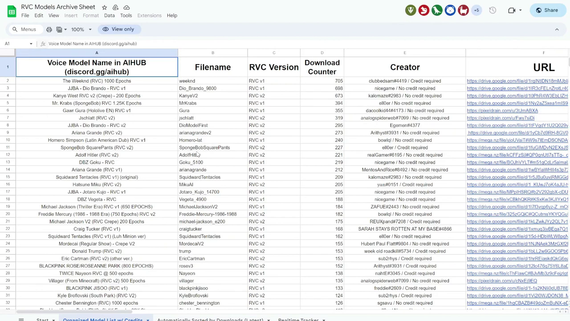Open the View menu

[53, 16]
